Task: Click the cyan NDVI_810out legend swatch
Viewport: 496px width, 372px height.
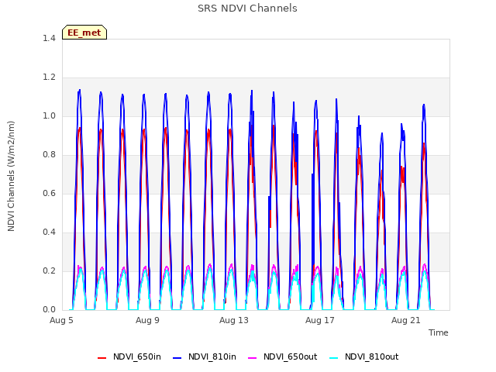Action: tap(334, 358)
